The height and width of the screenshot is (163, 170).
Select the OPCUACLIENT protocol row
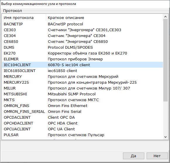tap(82, 129)
